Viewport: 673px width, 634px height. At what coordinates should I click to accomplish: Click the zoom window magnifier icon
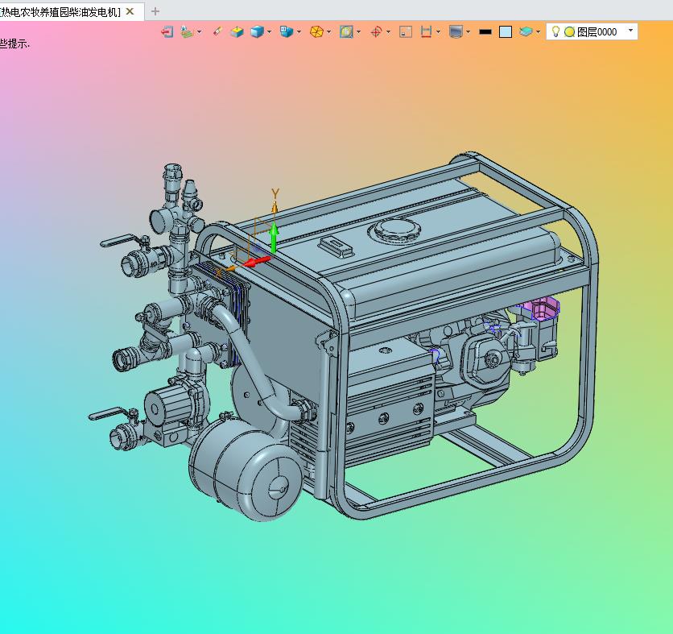click(346, 31)
